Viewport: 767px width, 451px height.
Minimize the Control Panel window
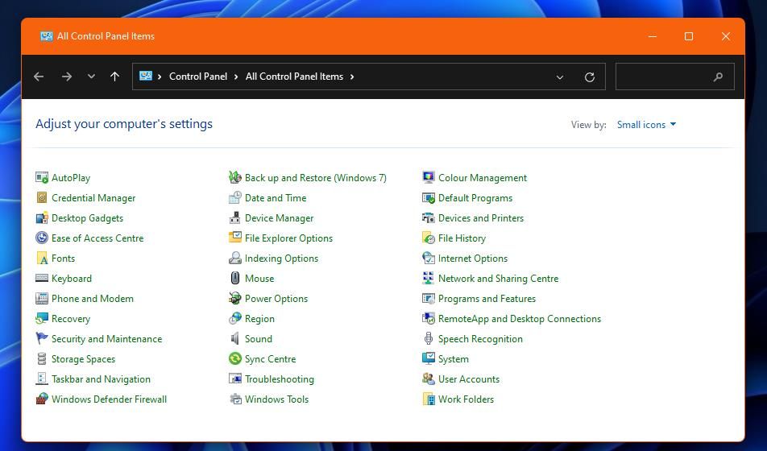tap(653, 36)
